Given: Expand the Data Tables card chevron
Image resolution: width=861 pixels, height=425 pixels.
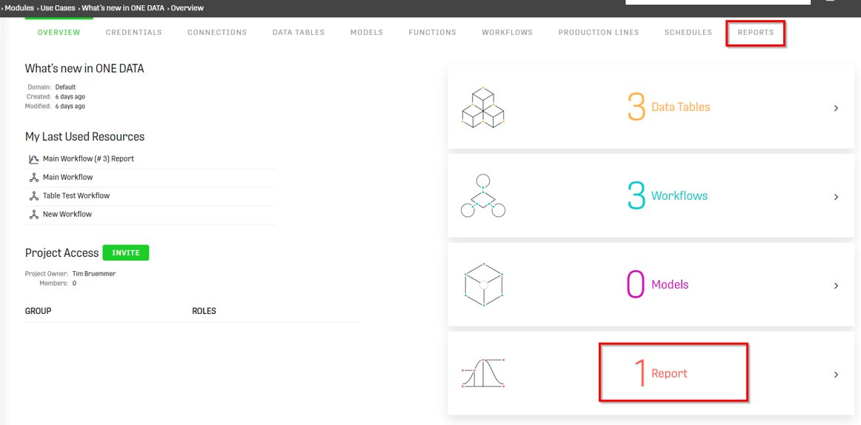Looking at the screenshot, I should pyautogui.click(x=837, y=108).
